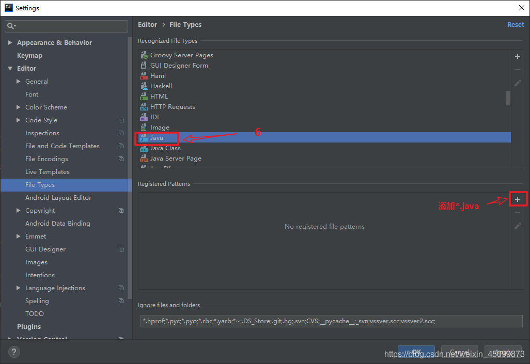Select the Image file type entry
Image resolution: width=530 pixels, height=364 pixels.
point(160,128)
